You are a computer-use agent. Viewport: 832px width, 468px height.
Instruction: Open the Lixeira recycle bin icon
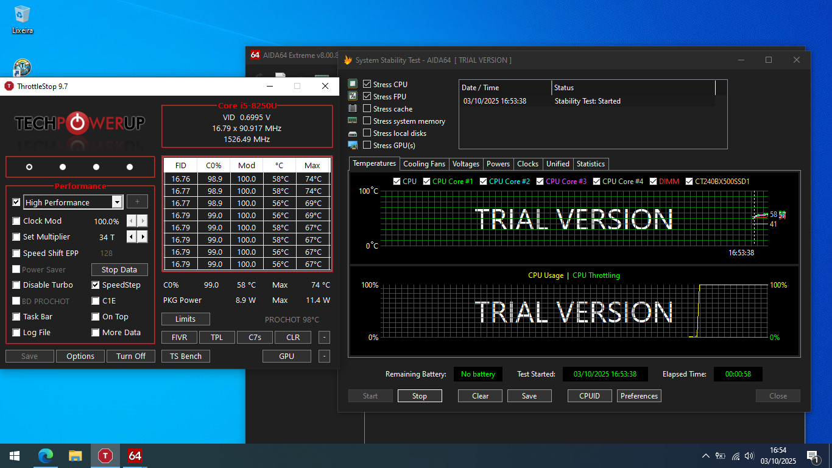tap(23, 19)
